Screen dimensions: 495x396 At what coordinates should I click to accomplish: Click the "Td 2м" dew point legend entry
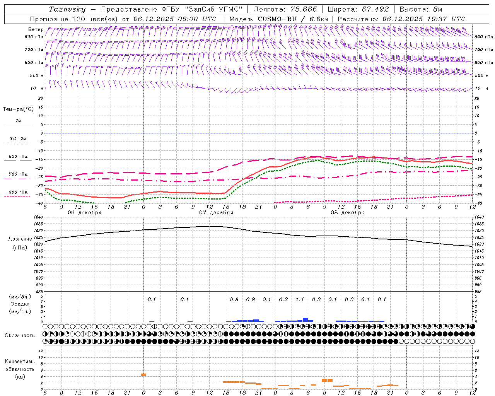(x=18, y=138)
